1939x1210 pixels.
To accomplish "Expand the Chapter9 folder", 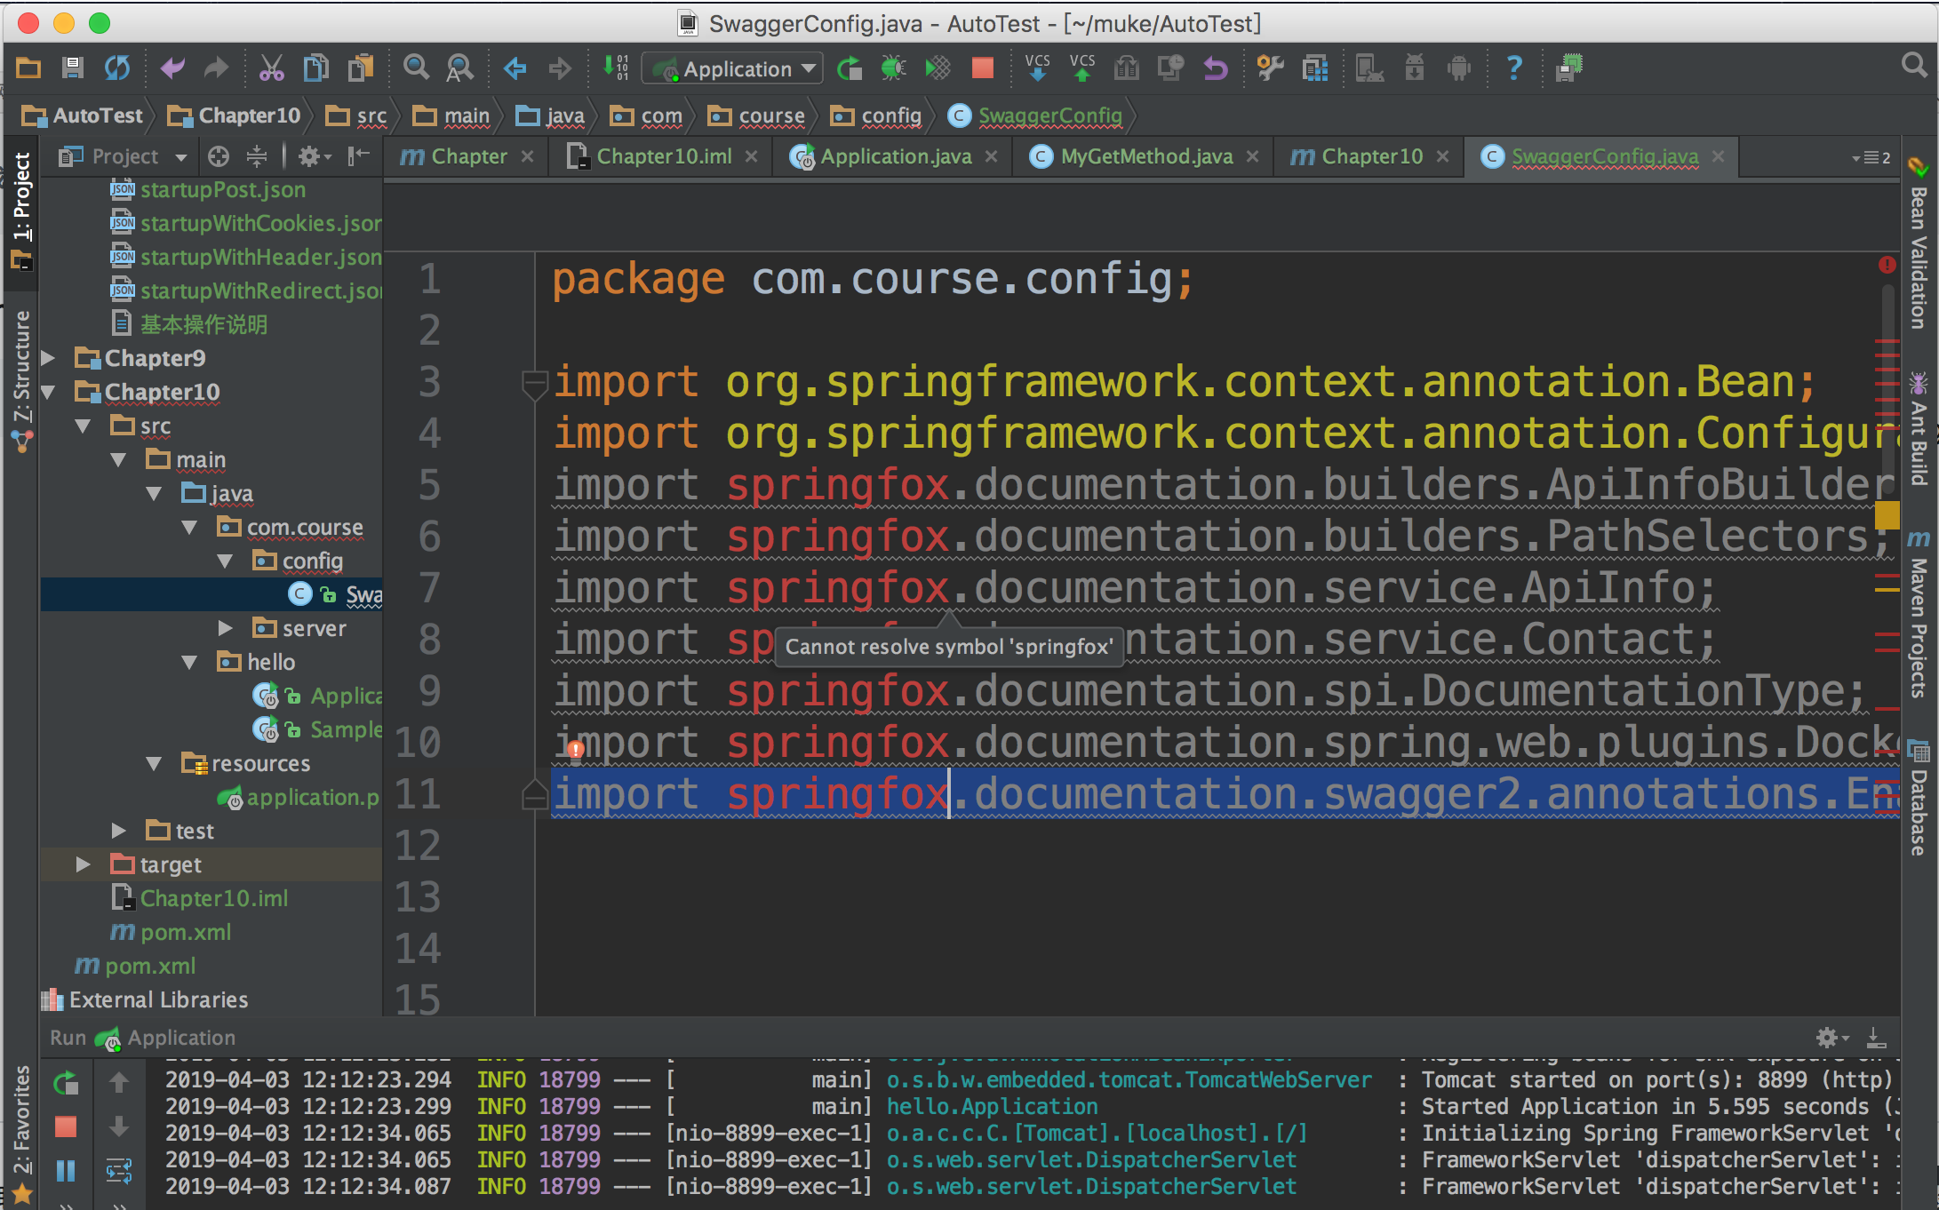I will click(50, 358).
